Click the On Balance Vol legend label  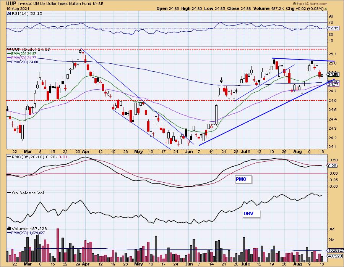[26, 193]
